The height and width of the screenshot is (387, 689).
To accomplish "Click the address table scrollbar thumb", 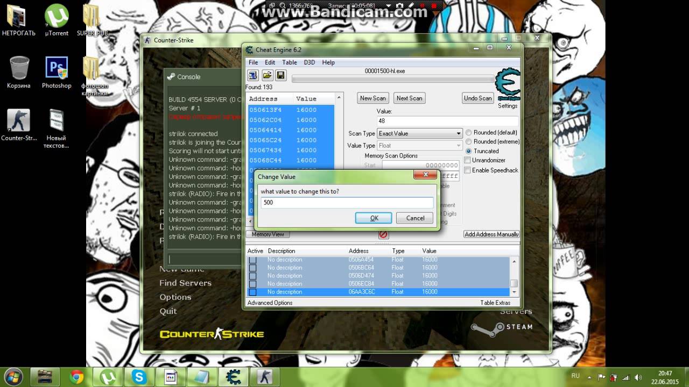I will point(515,283).
